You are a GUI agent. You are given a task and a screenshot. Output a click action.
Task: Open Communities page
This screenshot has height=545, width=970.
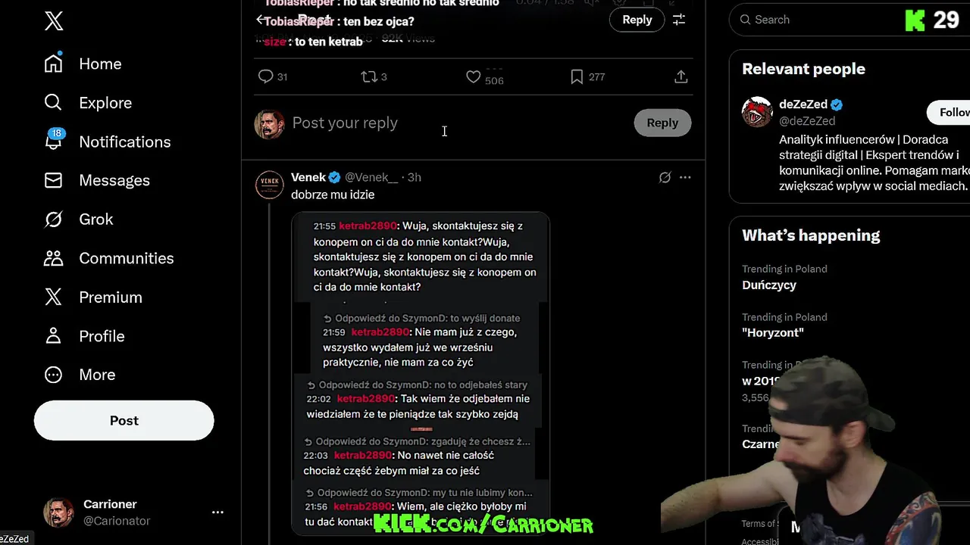click(x=108, y=258)
